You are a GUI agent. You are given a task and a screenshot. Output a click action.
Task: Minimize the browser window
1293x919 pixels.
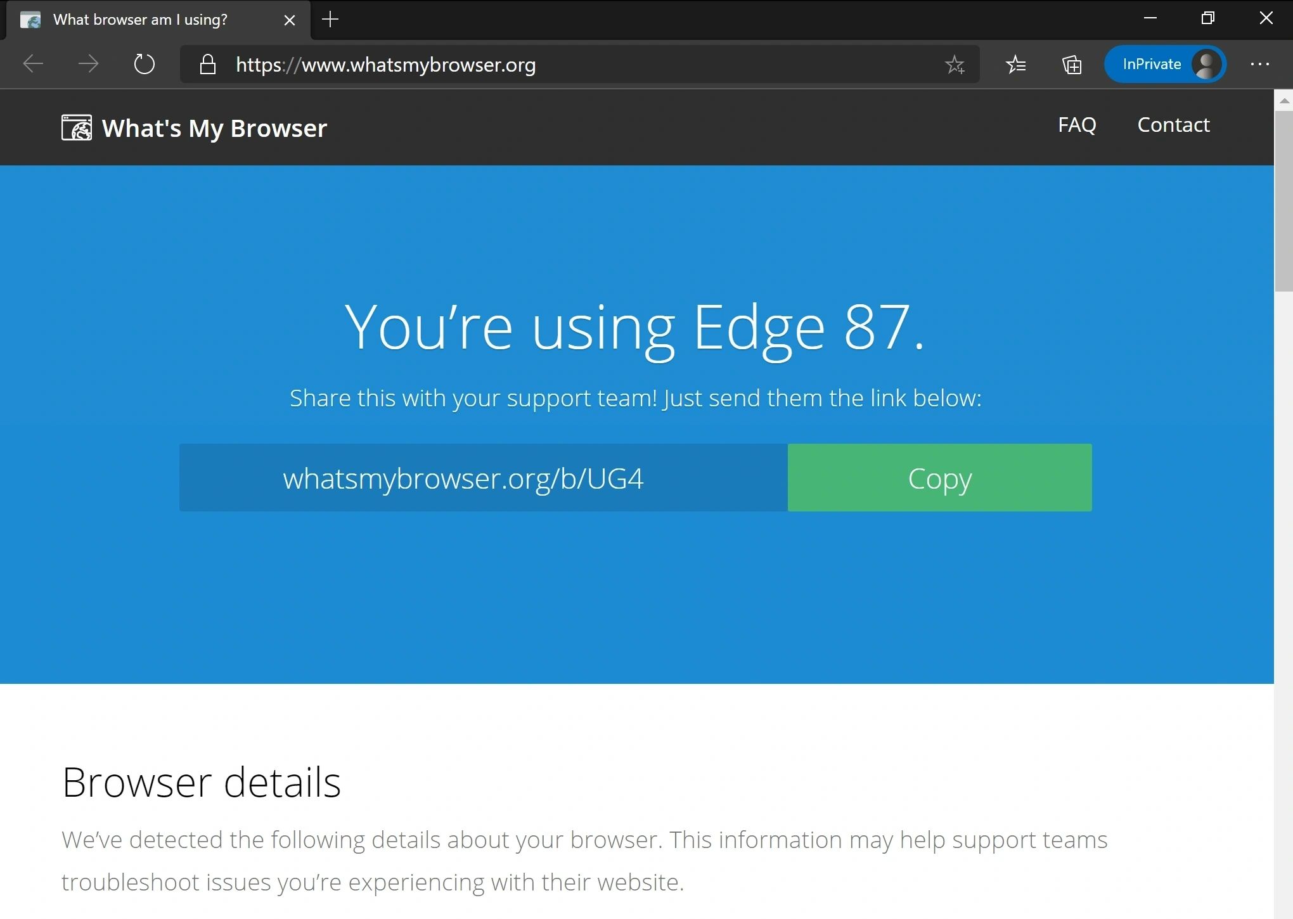[1150, 18]
